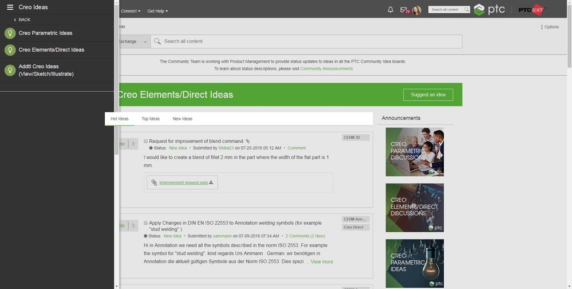Open Creo Parametric Discussions banner
Image resolution: width=572 pixels, height=289 pixels.
coord(415,152)
